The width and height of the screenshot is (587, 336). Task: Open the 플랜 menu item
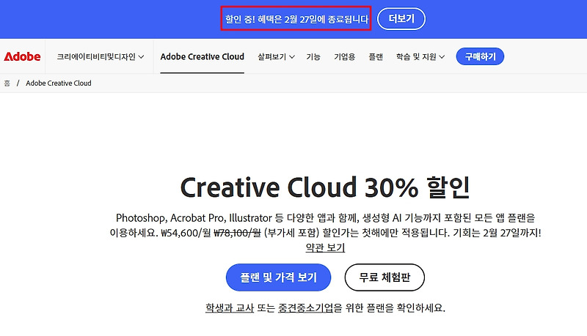[376, 57]
